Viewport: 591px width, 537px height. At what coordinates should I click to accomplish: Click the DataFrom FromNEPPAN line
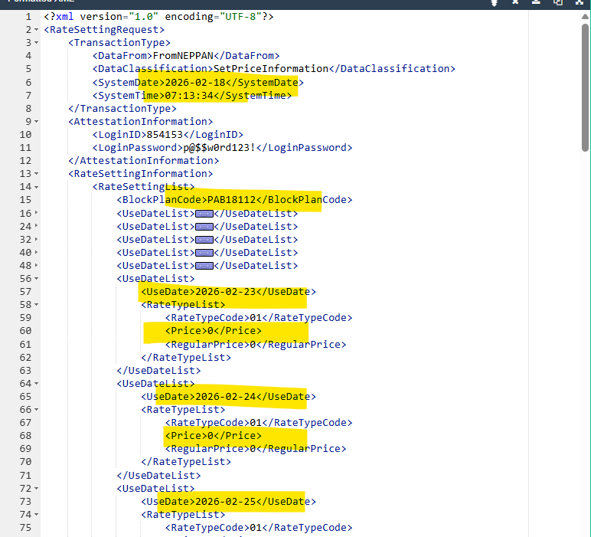(x=186, y=56)
